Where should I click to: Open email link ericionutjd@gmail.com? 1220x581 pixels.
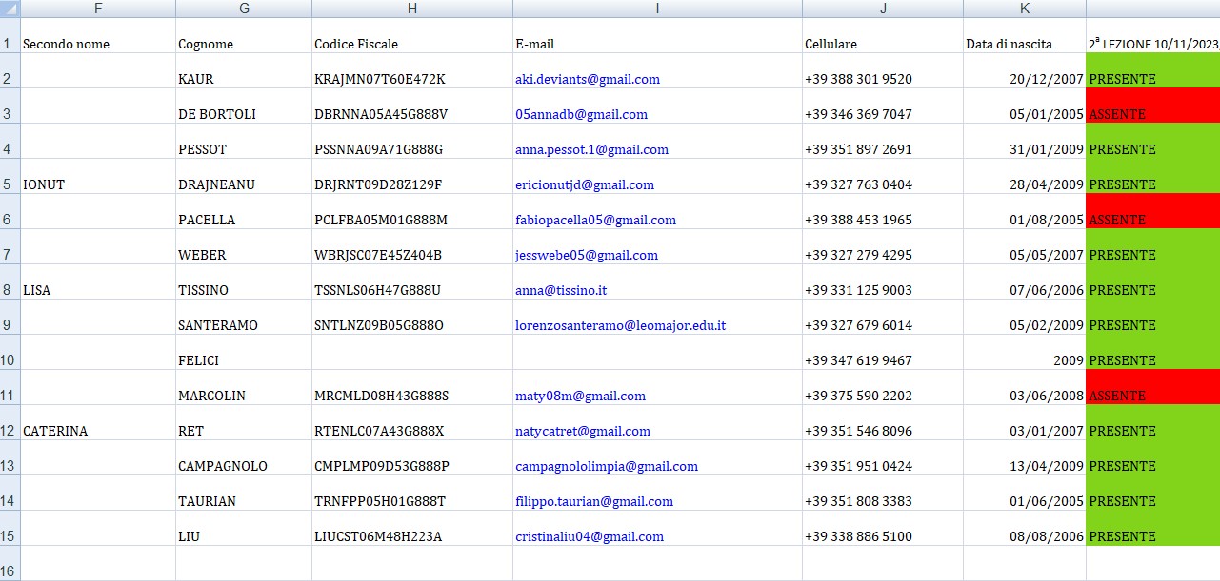click(x=585, y=184)
